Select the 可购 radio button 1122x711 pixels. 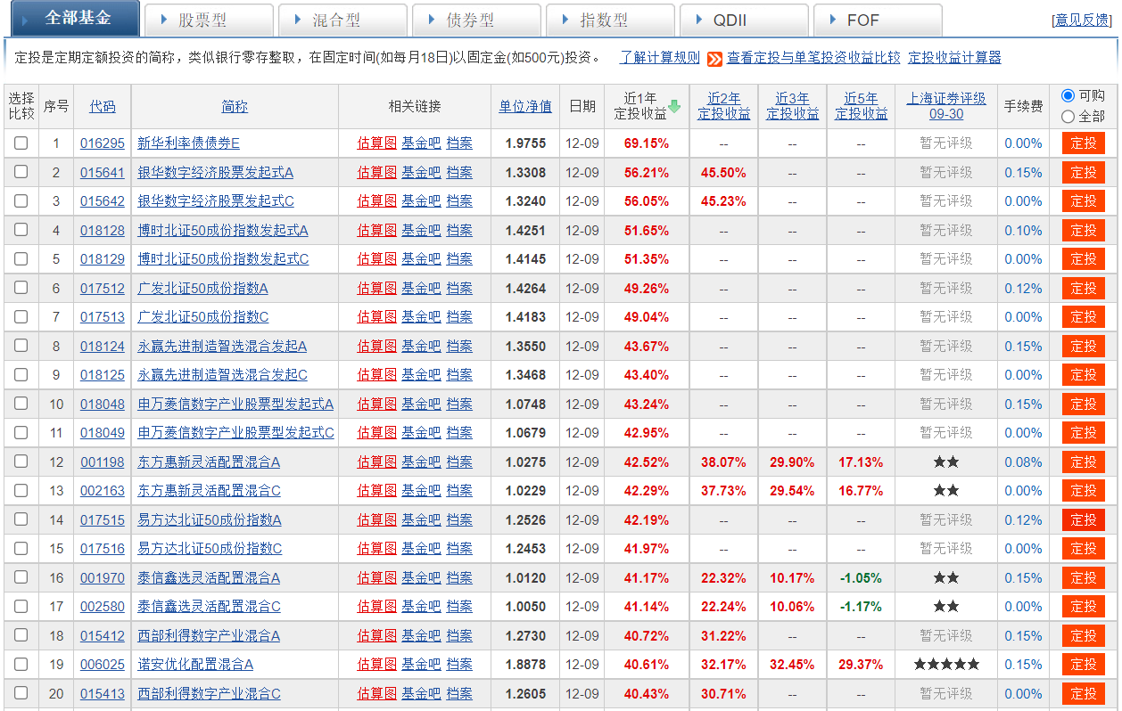coord(1068,96)
